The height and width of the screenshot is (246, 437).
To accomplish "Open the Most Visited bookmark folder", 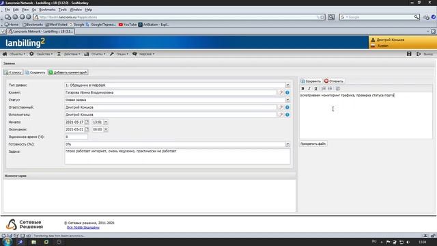I will point(56,25).
